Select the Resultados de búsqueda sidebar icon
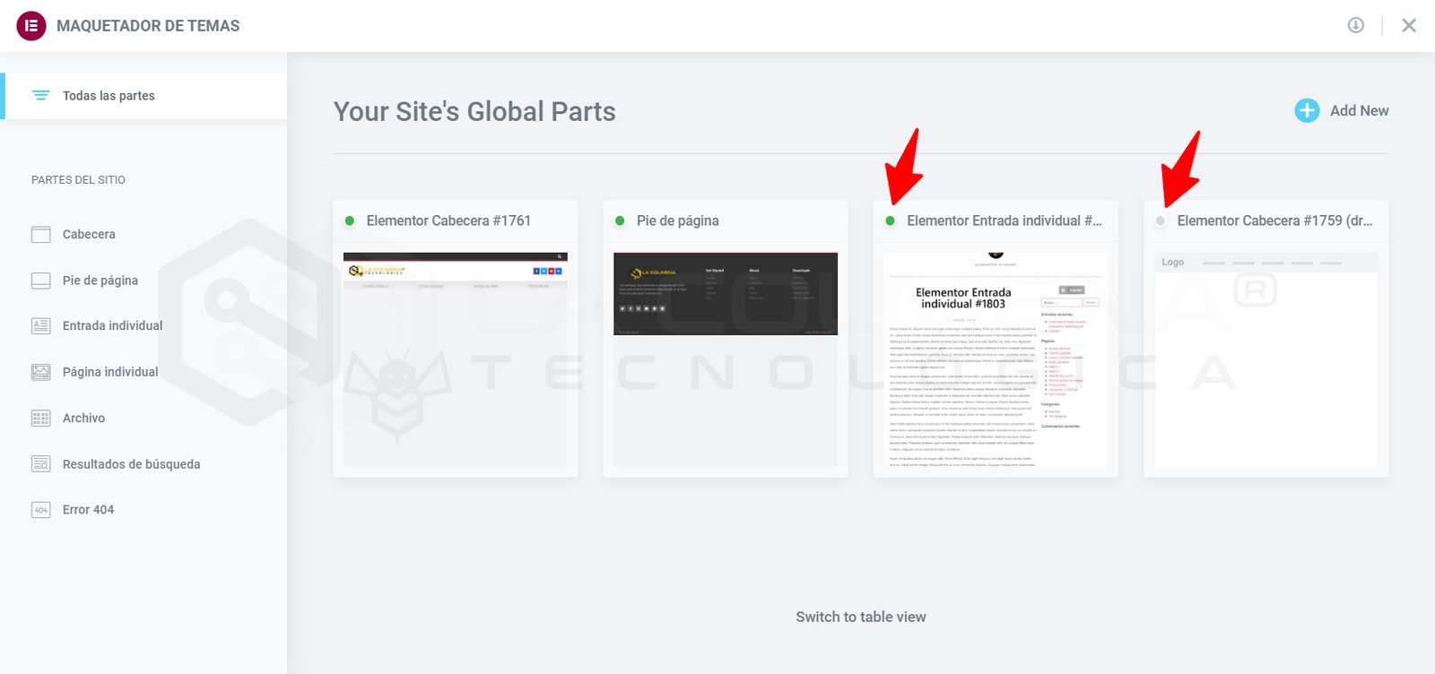Screen dimensions: 1435x674 click(x=41, y=464)
